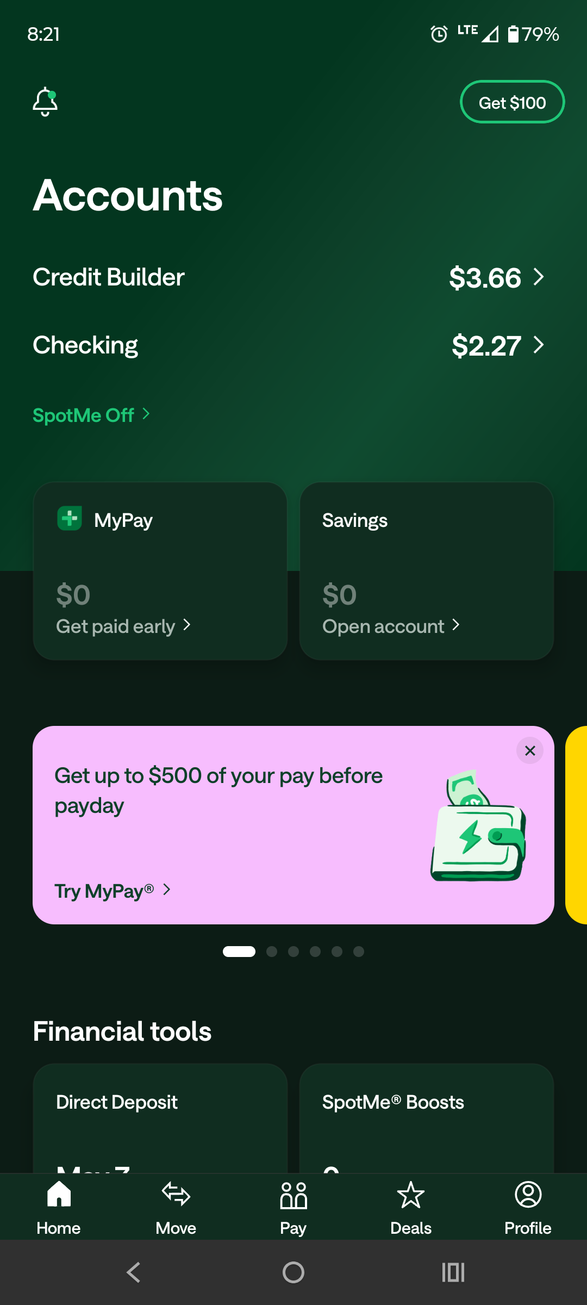Image resolution: width=587 pixels, height=1305 pixels.
Task: Tap the Get $100 referral button
Action: coord(512,102)
